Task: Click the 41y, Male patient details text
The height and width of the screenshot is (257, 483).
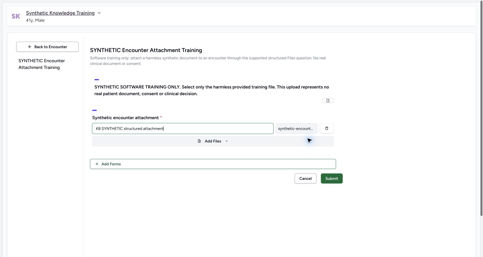Action: click(x=35, y=20)
